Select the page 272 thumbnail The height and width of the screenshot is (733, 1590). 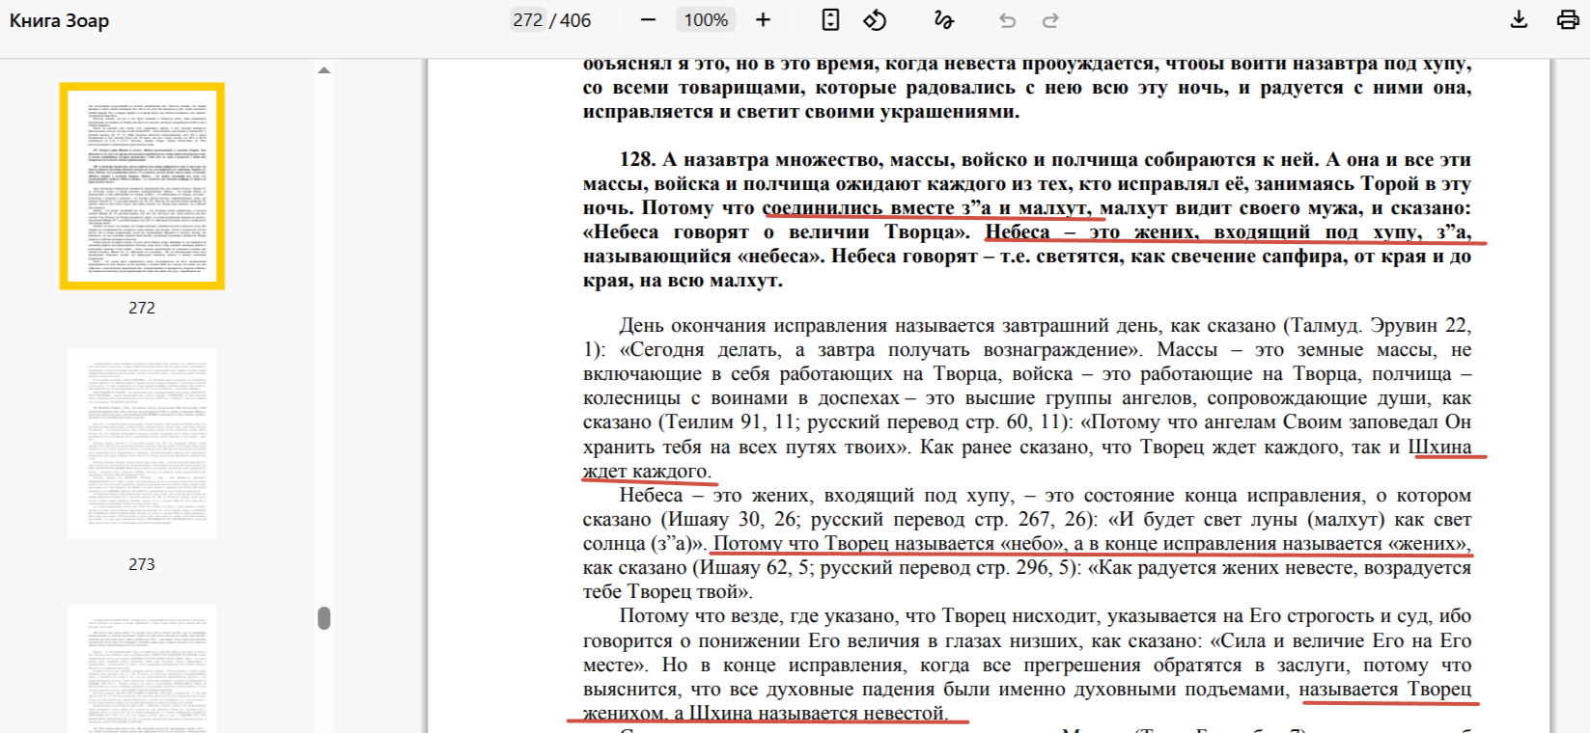click(142, 186)
